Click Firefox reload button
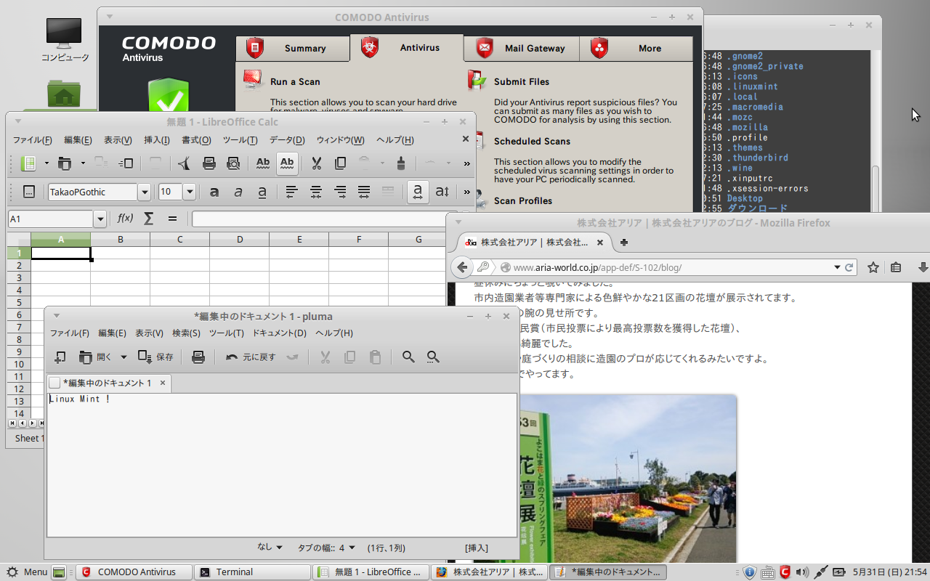The width and height of the screenshot is (930, 581). click(x=849, y=267)
